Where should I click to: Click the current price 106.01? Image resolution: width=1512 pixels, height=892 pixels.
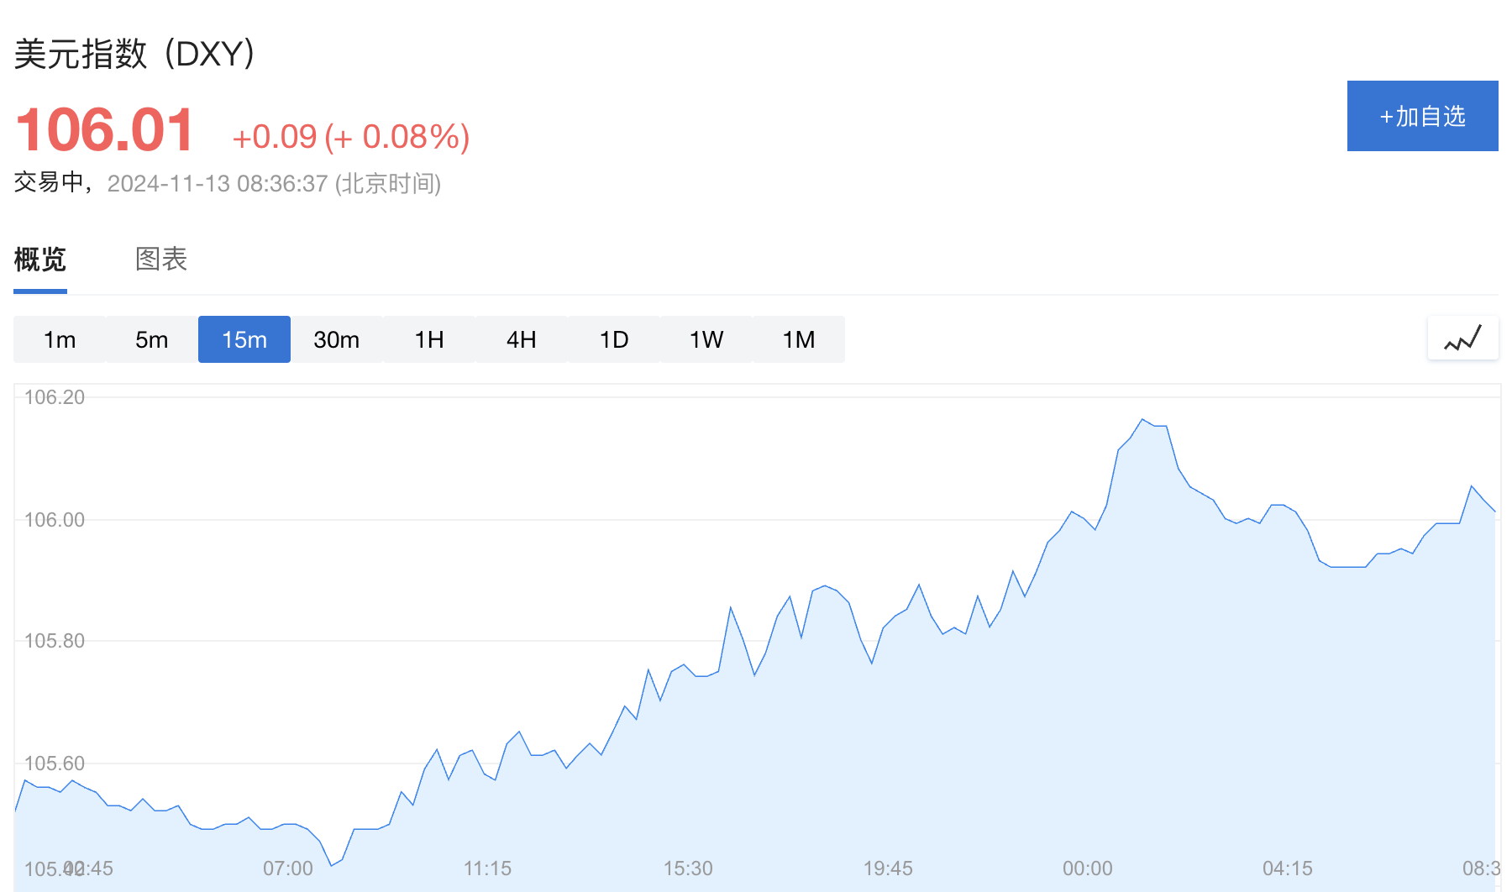pyautogui.click(x=104, y=130)
